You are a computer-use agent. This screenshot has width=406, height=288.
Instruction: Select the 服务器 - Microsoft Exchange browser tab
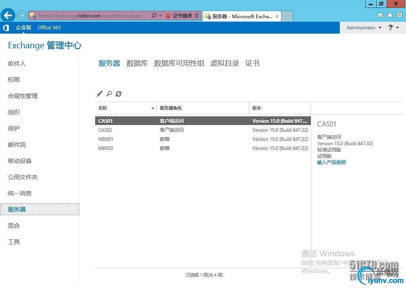point(241,16)
